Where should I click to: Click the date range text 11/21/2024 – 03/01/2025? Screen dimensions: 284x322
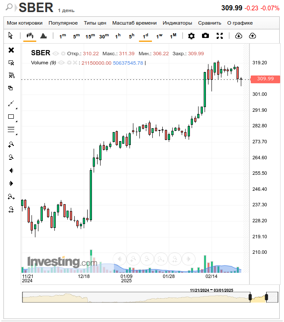211,290
